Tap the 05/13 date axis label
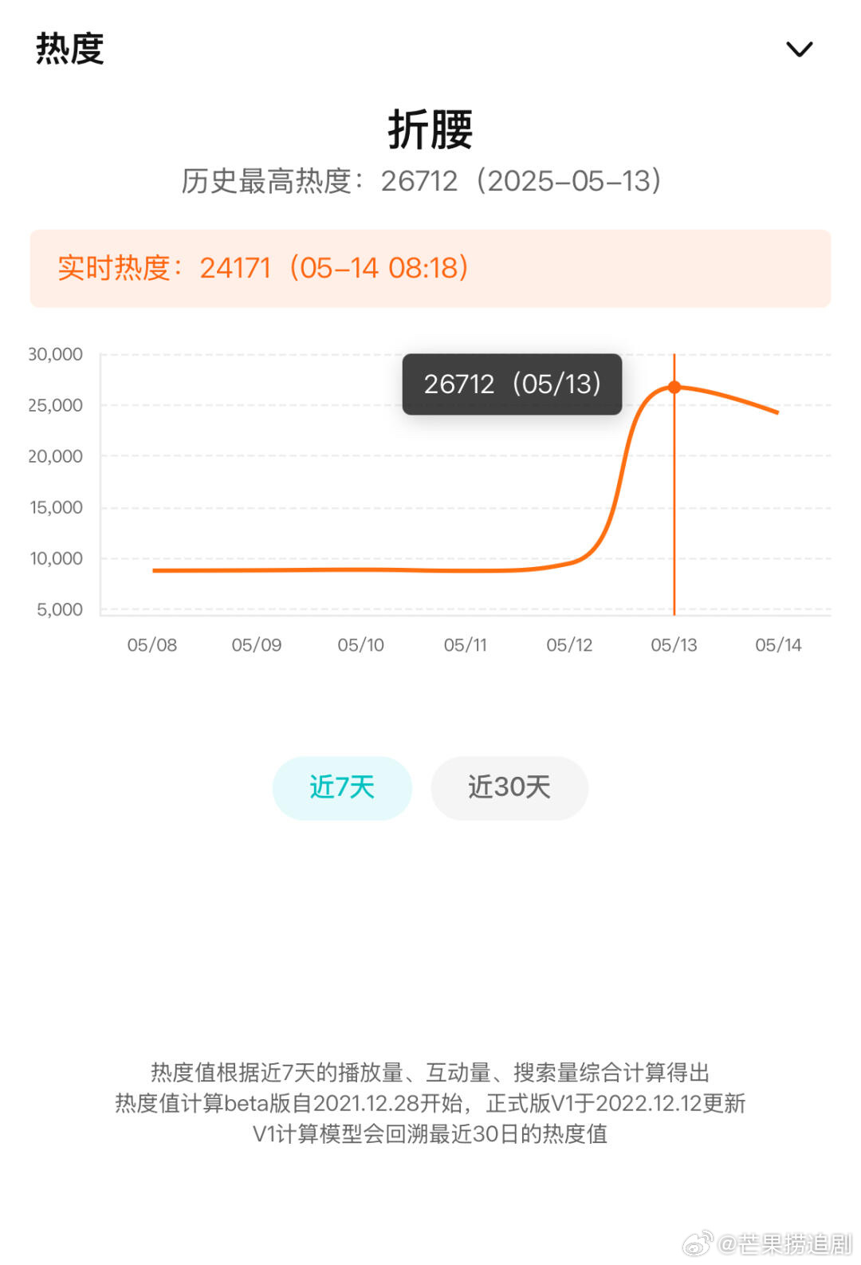861x1265 pixels. [674, 644]
